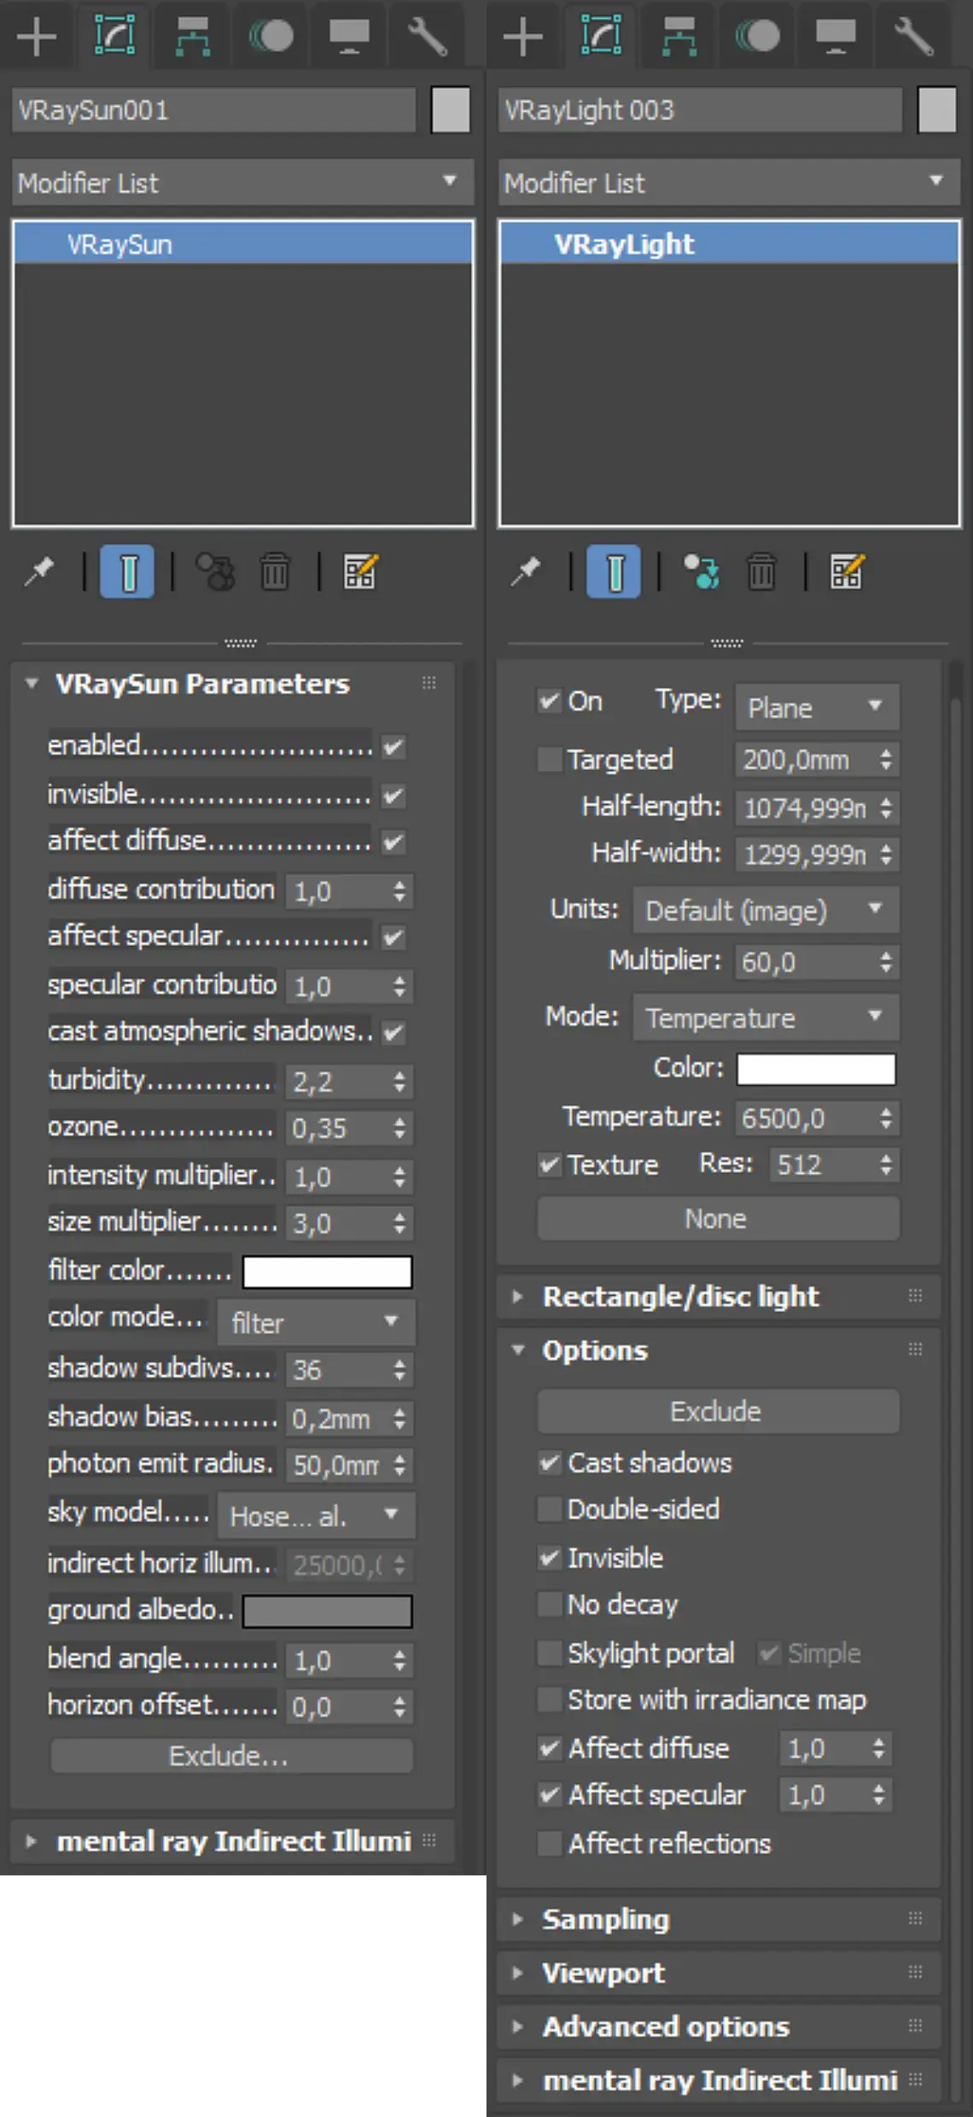Viewport: 973px width, 2117px height.
Task: Enable the Skylight portal checkbox
Action: 550,1653
